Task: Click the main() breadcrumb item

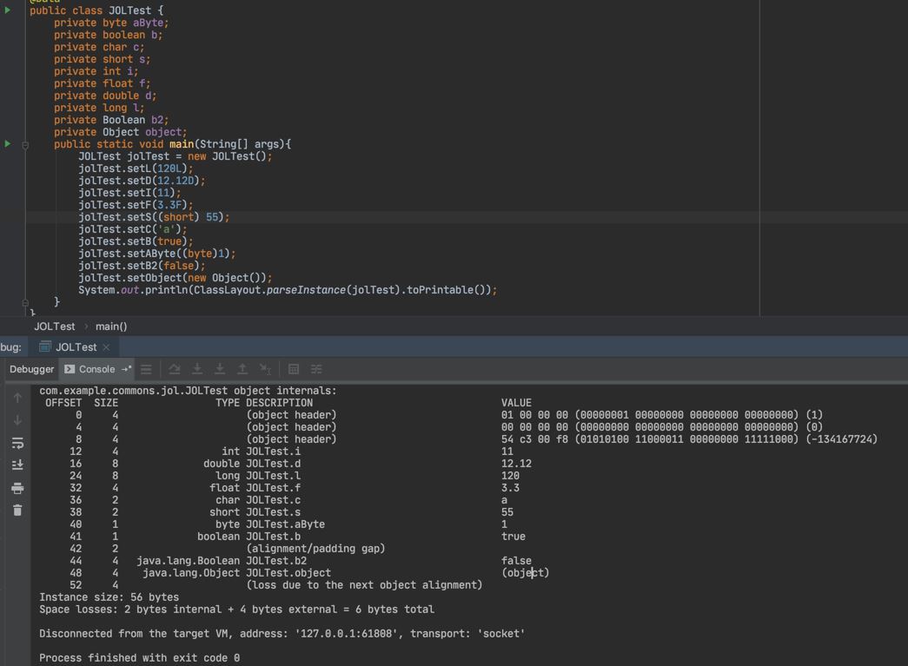Action: click(x=111, y=326)
